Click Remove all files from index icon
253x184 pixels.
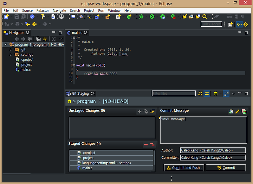[152, 144]
